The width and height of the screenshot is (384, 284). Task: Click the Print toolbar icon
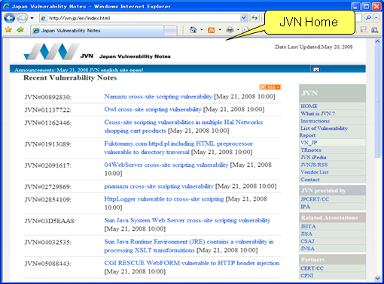pyautogui.click(x=230, y=30)
